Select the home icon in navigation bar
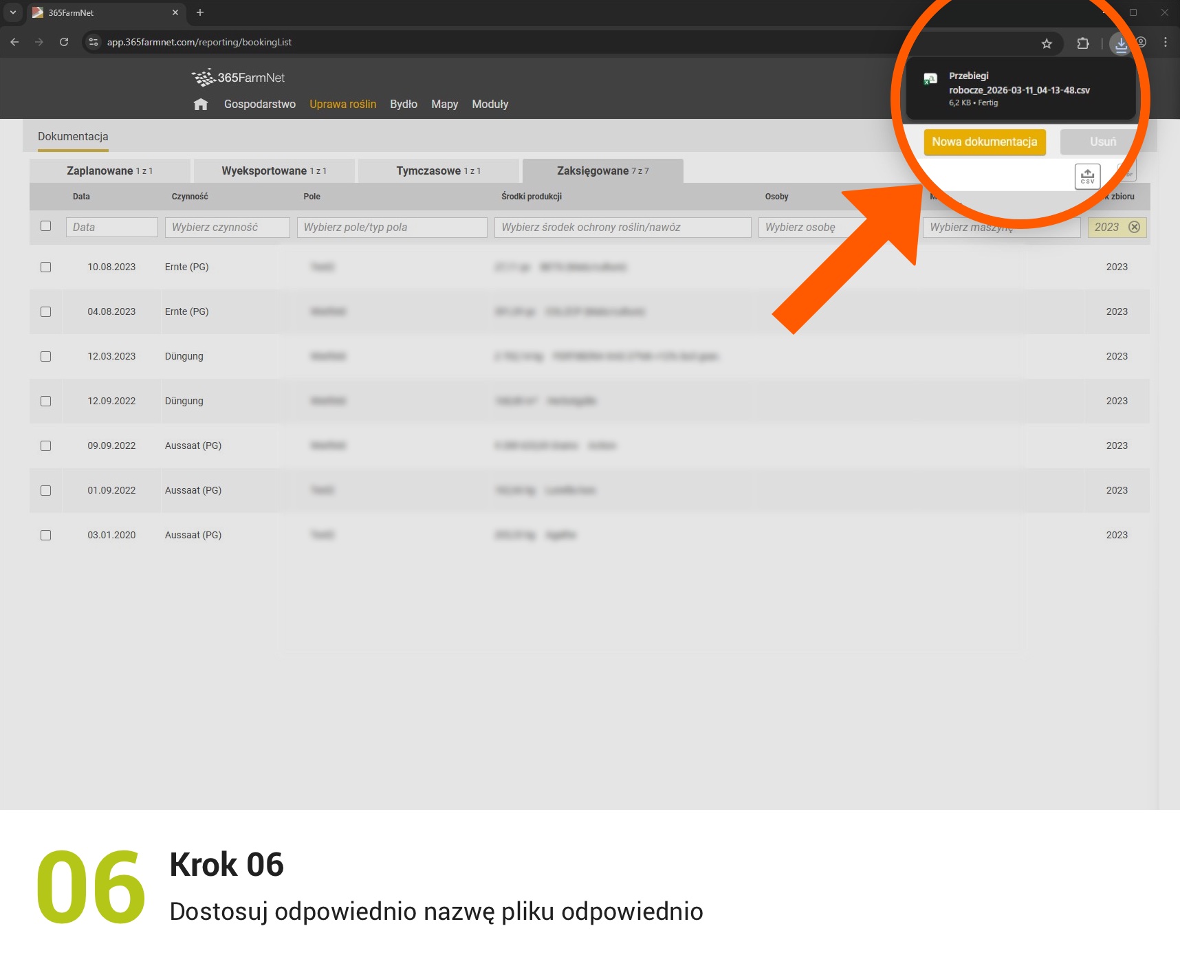The image size is (1180, 957). pos(200,104)
